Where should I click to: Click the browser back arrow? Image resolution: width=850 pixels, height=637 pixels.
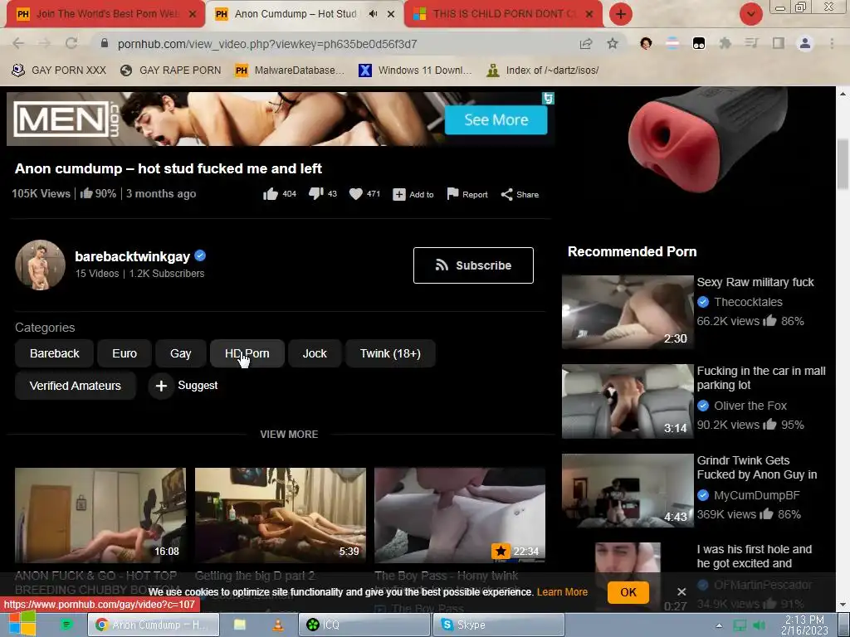click(x=18, y=44)
